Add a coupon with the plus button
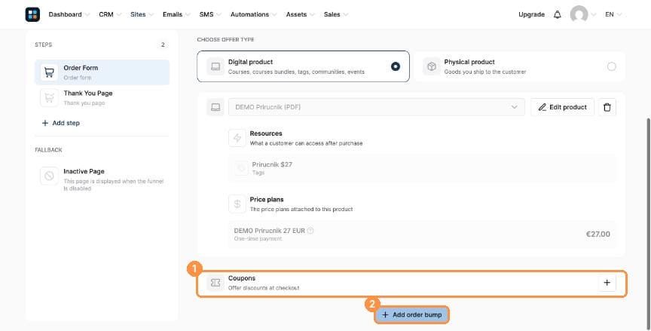Image resolution: width=651 pixels, height=331 pixels. (x=607, y=283)
